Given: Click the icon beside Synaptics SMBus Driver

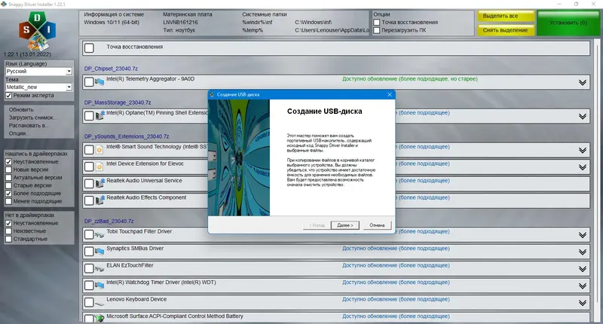Looking at the screenshot, I should [99, 252].
